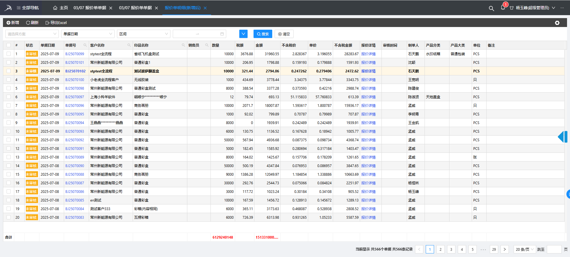Toggle the select-all checkbox in table header

click(9, 45)
